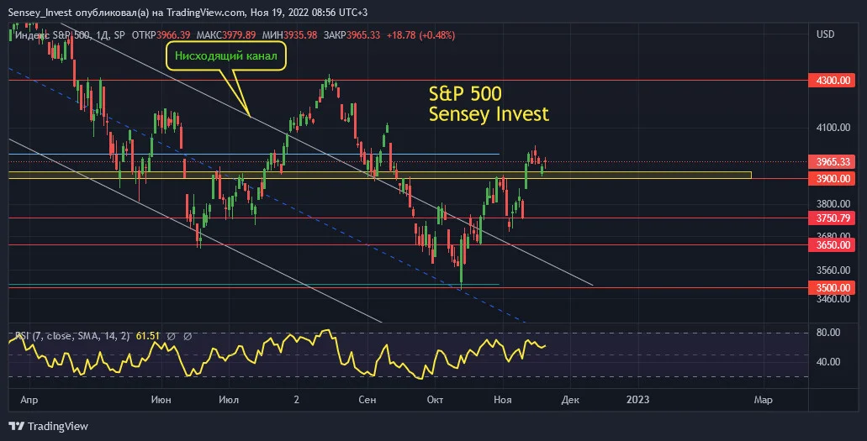Viewport: 867px width, 441px height.
Task: Click the "Нисходящий канал" callout label
Action: pos(226,55)
